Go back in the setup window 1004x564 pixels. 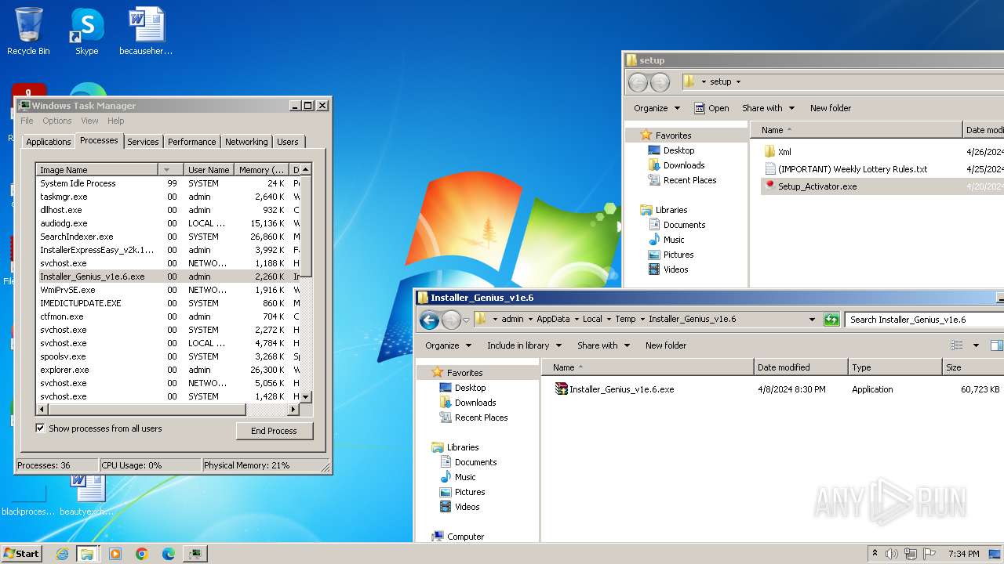pos(638,81)
